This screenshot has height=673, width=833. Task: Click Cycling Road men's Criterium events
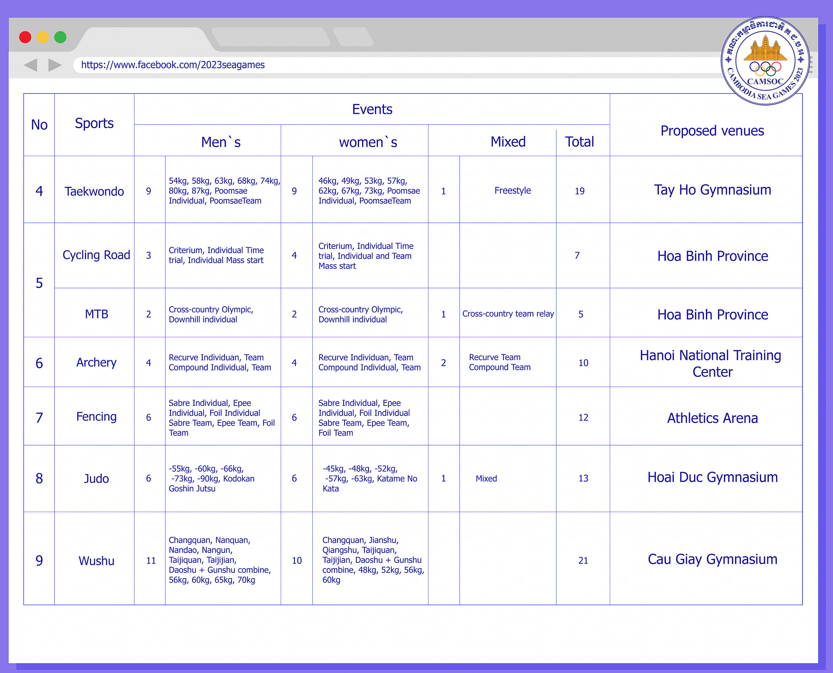pyautogui.click(x=216, y=255)
